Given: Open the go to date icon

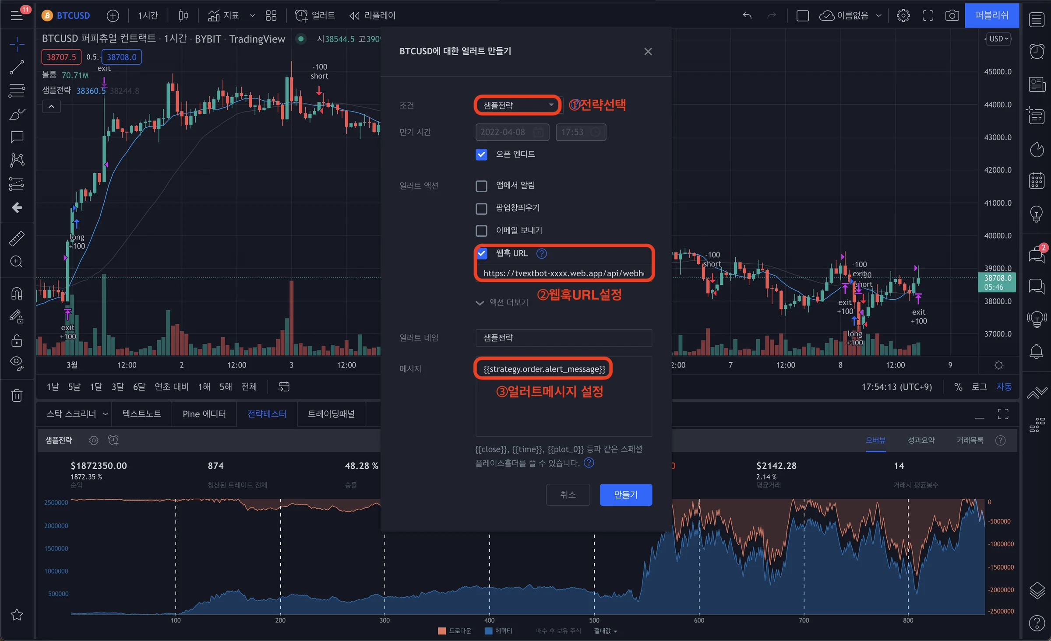Looking at the screenshot, I should coord(284,387).
